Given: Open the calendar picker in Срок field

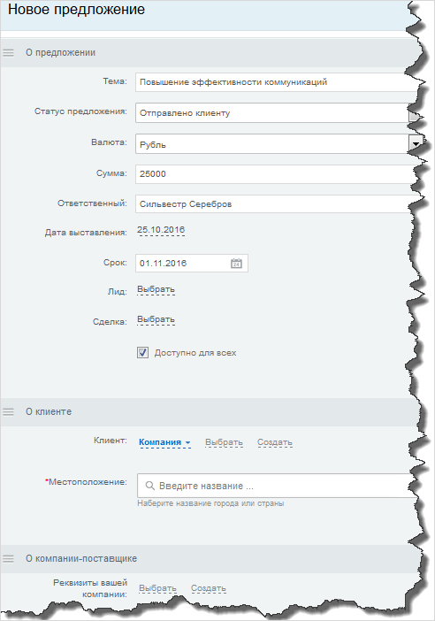Looking at the screenshot, I should [x=236, y=264].
